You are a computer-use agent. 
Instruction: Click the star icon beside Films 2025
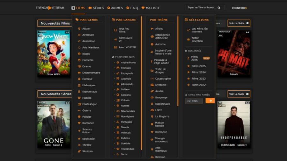tap(188, 66)
